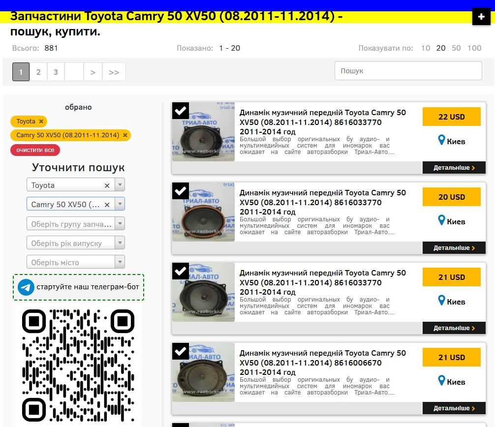
Task: Click the location pin on the 22 USD listing
Action: pos(442,140)
